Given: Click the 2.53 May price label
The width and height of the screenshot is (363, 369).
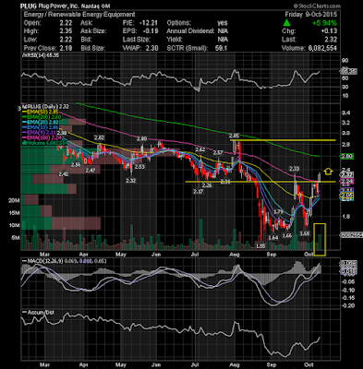Looking at the screenshot, I should pos(139,167).
